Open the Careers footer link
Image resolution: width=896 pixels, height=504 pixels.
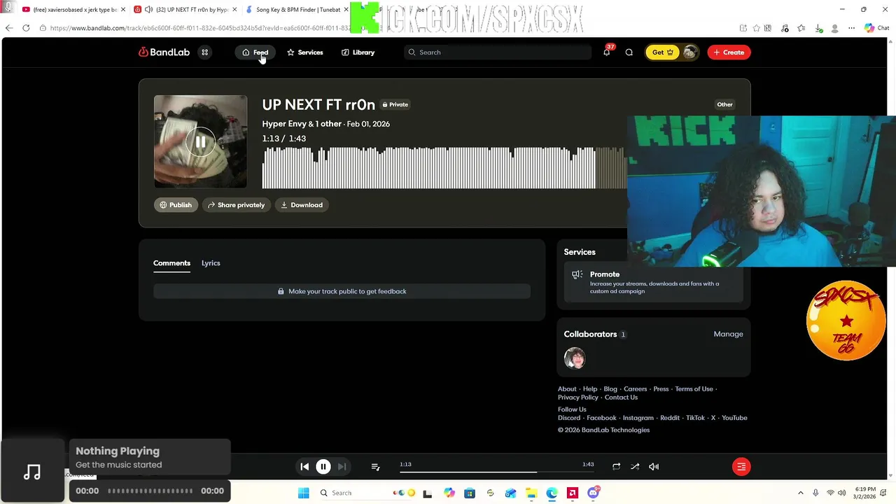pyautogui.click(x=636, y=389)
